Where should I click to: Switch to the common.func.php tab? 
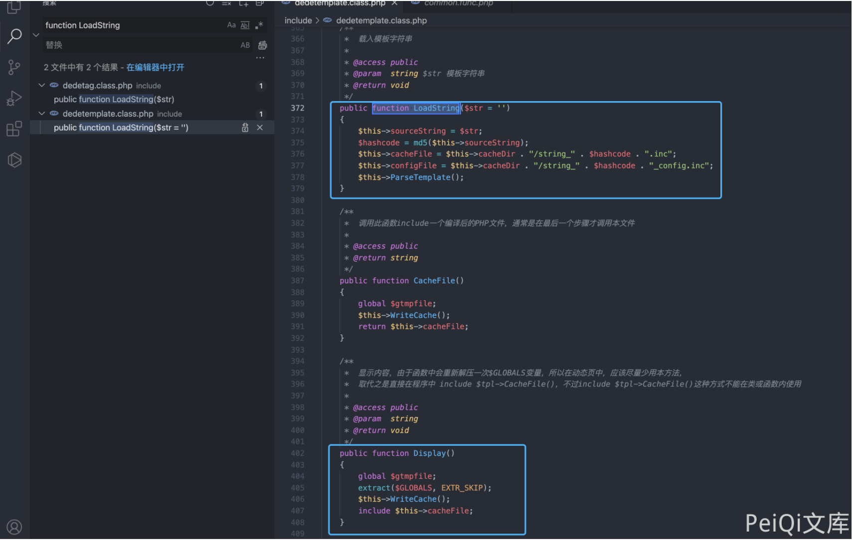[x=458, y=3]
